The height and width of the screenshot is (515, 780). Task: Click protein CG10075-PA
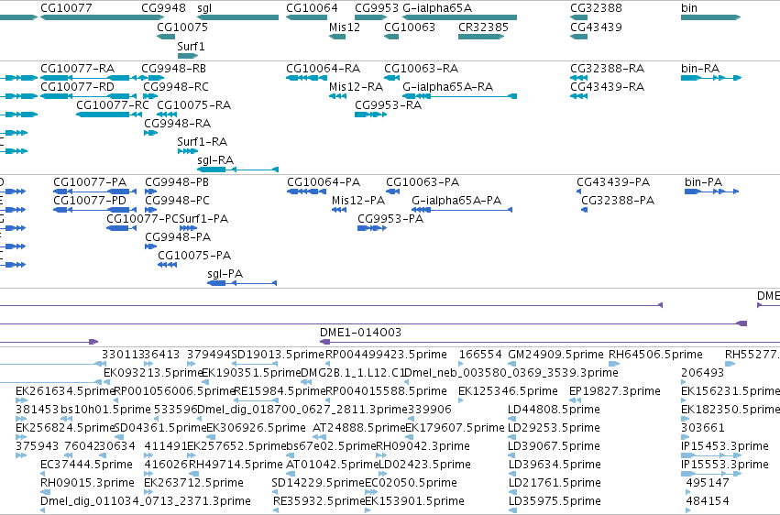(x=167, y=266)
